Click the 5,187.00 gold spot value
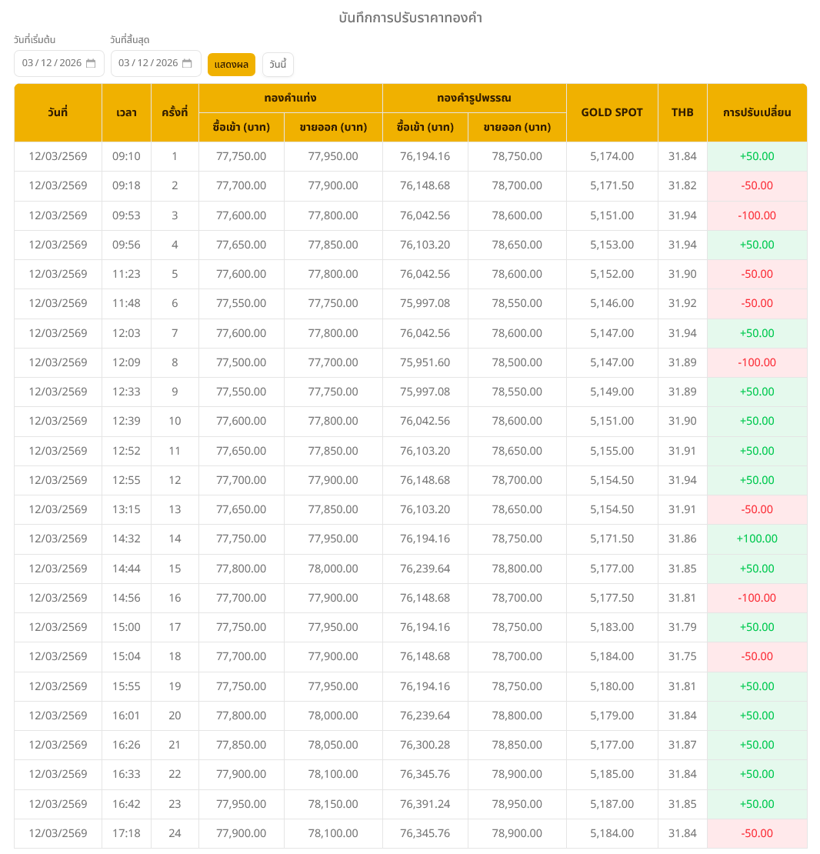820x854 pixels. pyautogui.click(x=612, y=804)
